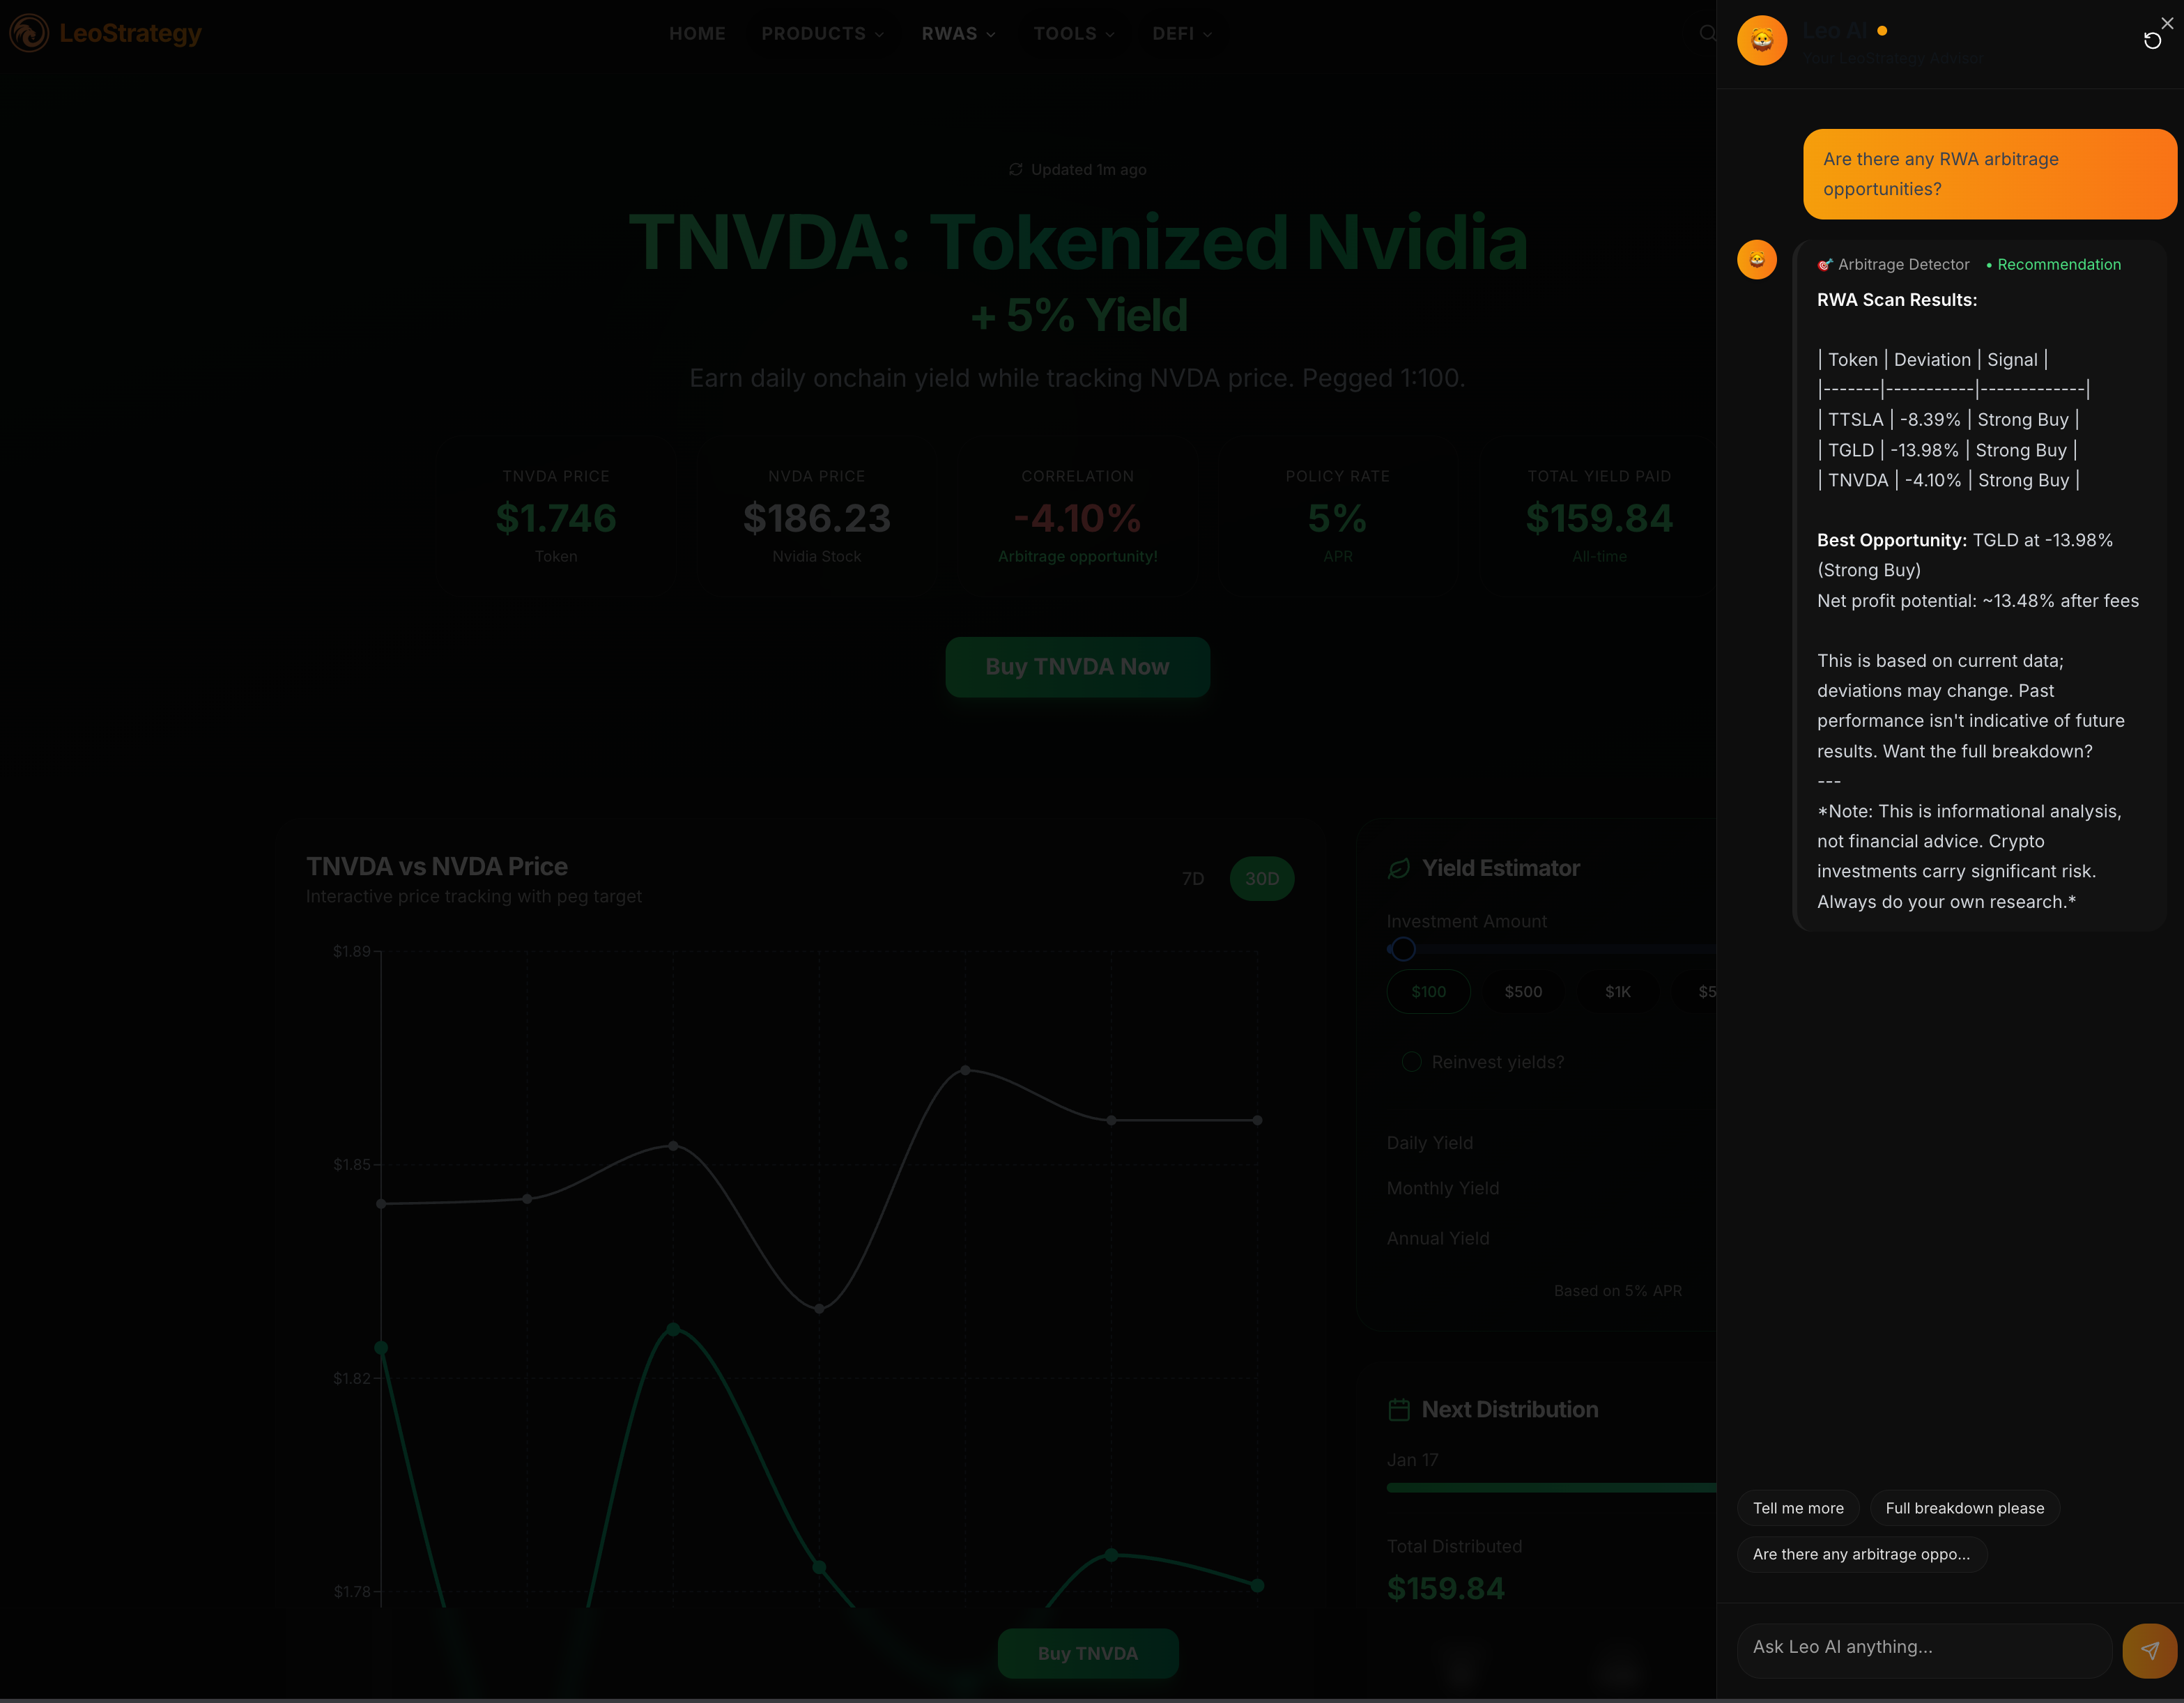Toggle the Reinvest yields option
2184x1703 pixels.
coord(1411,1062)
